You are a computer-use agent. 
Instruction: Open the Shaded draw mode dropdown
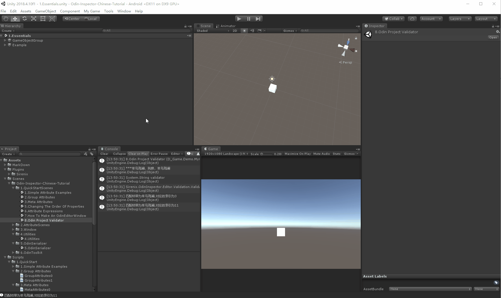tap(213, 31)
